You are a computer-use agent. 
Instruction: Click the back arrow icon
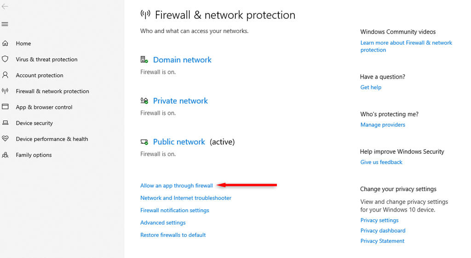click(5, 7)
